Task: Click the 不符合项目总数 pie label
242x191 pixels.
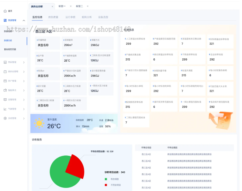Action: click(x=102, y=151)
